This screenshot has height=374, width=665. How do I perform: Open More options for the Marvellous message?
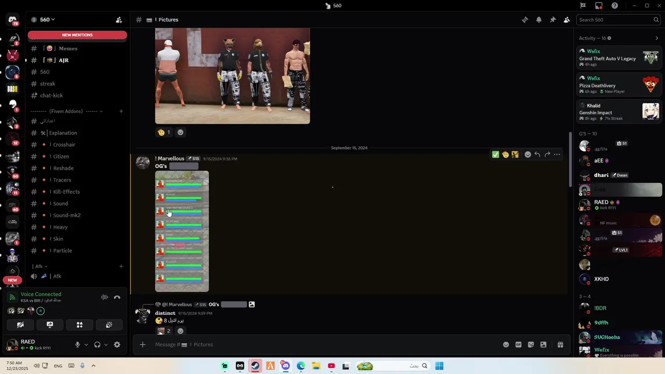pos(557,154)
